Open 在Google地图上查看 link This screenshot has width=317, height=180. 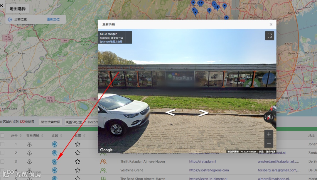pos(111,42)
